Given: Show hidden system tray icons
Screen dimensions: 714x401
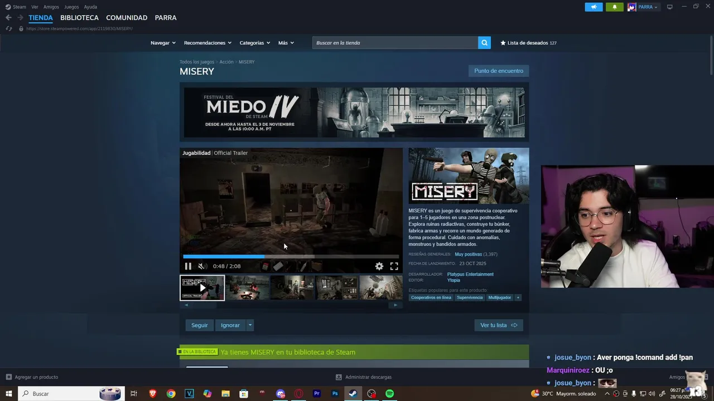Looking at the screenshot, I should [607, 394].
